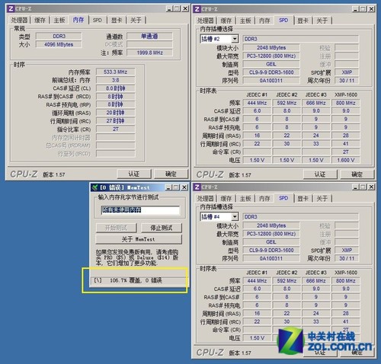The image size is (381, 364).
Task: Click 确定 button in slot #2 CPU-Z window
Action: [x=357, y=174]
